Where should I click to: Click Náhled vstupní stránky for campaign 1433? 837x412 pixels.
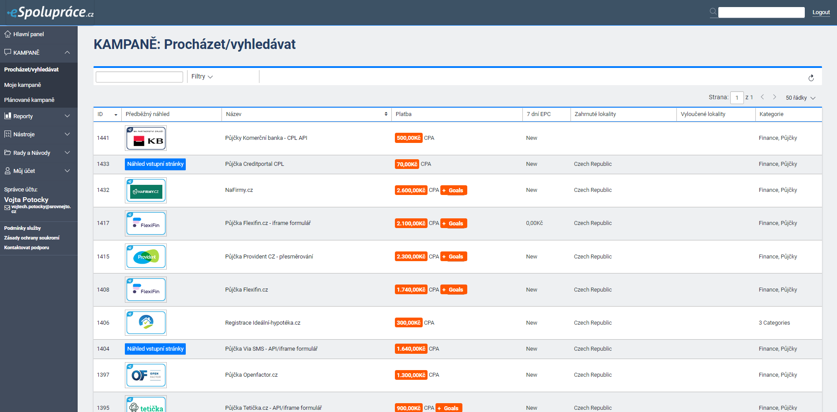coord(155,164)
